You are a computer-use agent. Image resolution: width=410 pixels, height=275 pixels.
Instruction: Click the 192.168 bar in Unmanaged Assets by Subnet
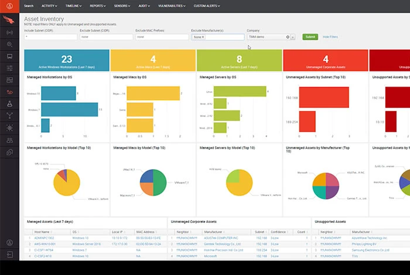[324, 97]
